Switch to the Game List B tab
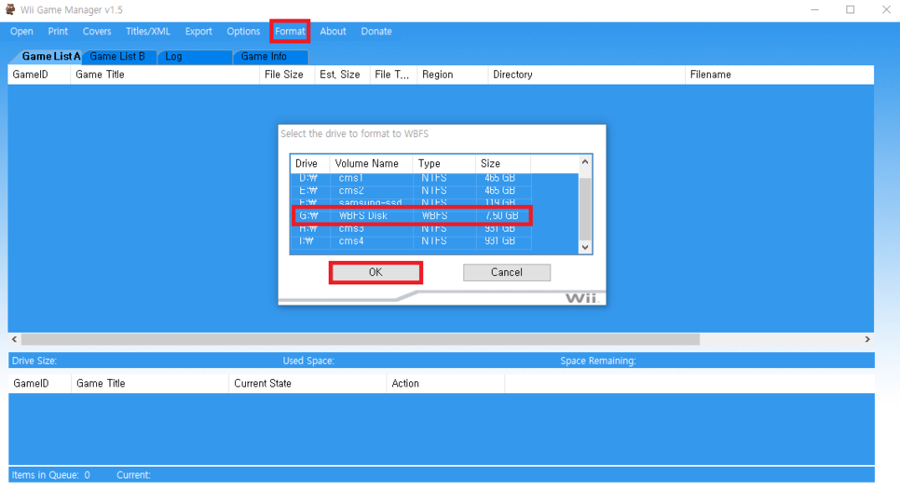The image size is (900, 491). (117, 56)
